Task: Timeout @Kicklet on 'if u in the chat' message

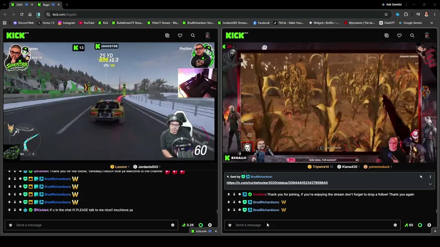Action: pos(15,210)
